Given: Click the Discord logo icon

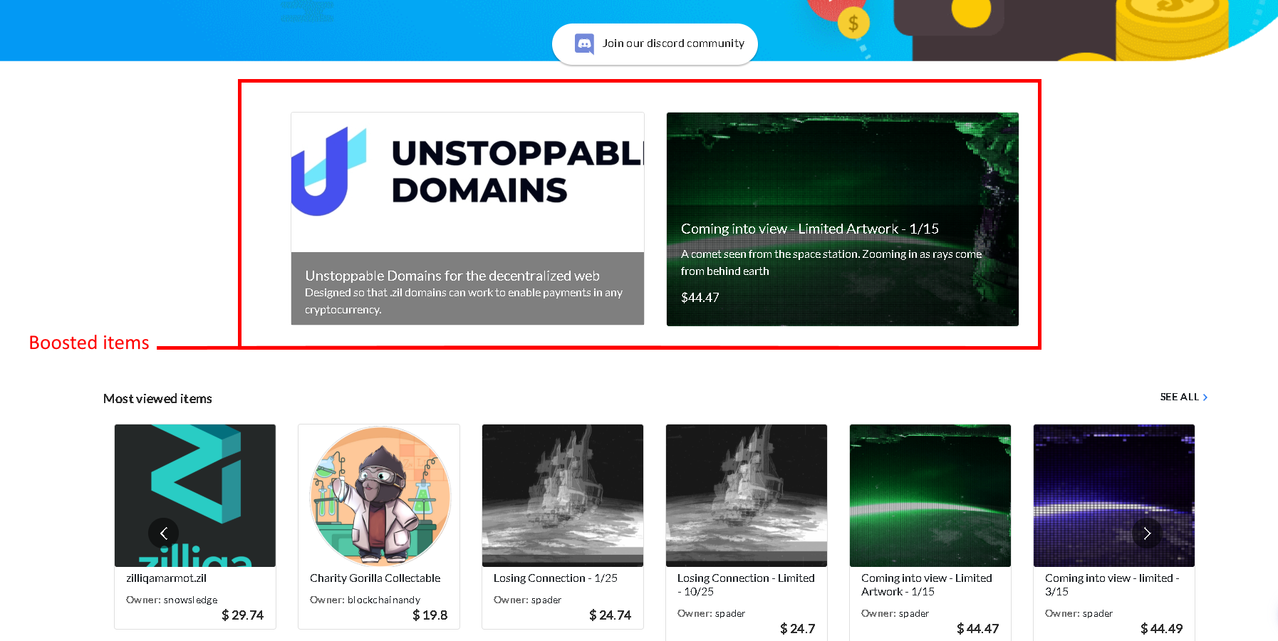Looking at the screenshot, I should click(584, 44).
